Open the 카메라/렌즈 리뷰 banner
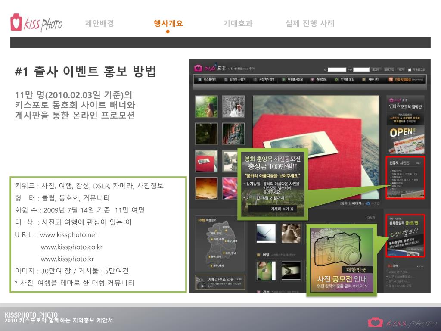The height and width of the screenshot is (331, 441). [x=220, y=282]
